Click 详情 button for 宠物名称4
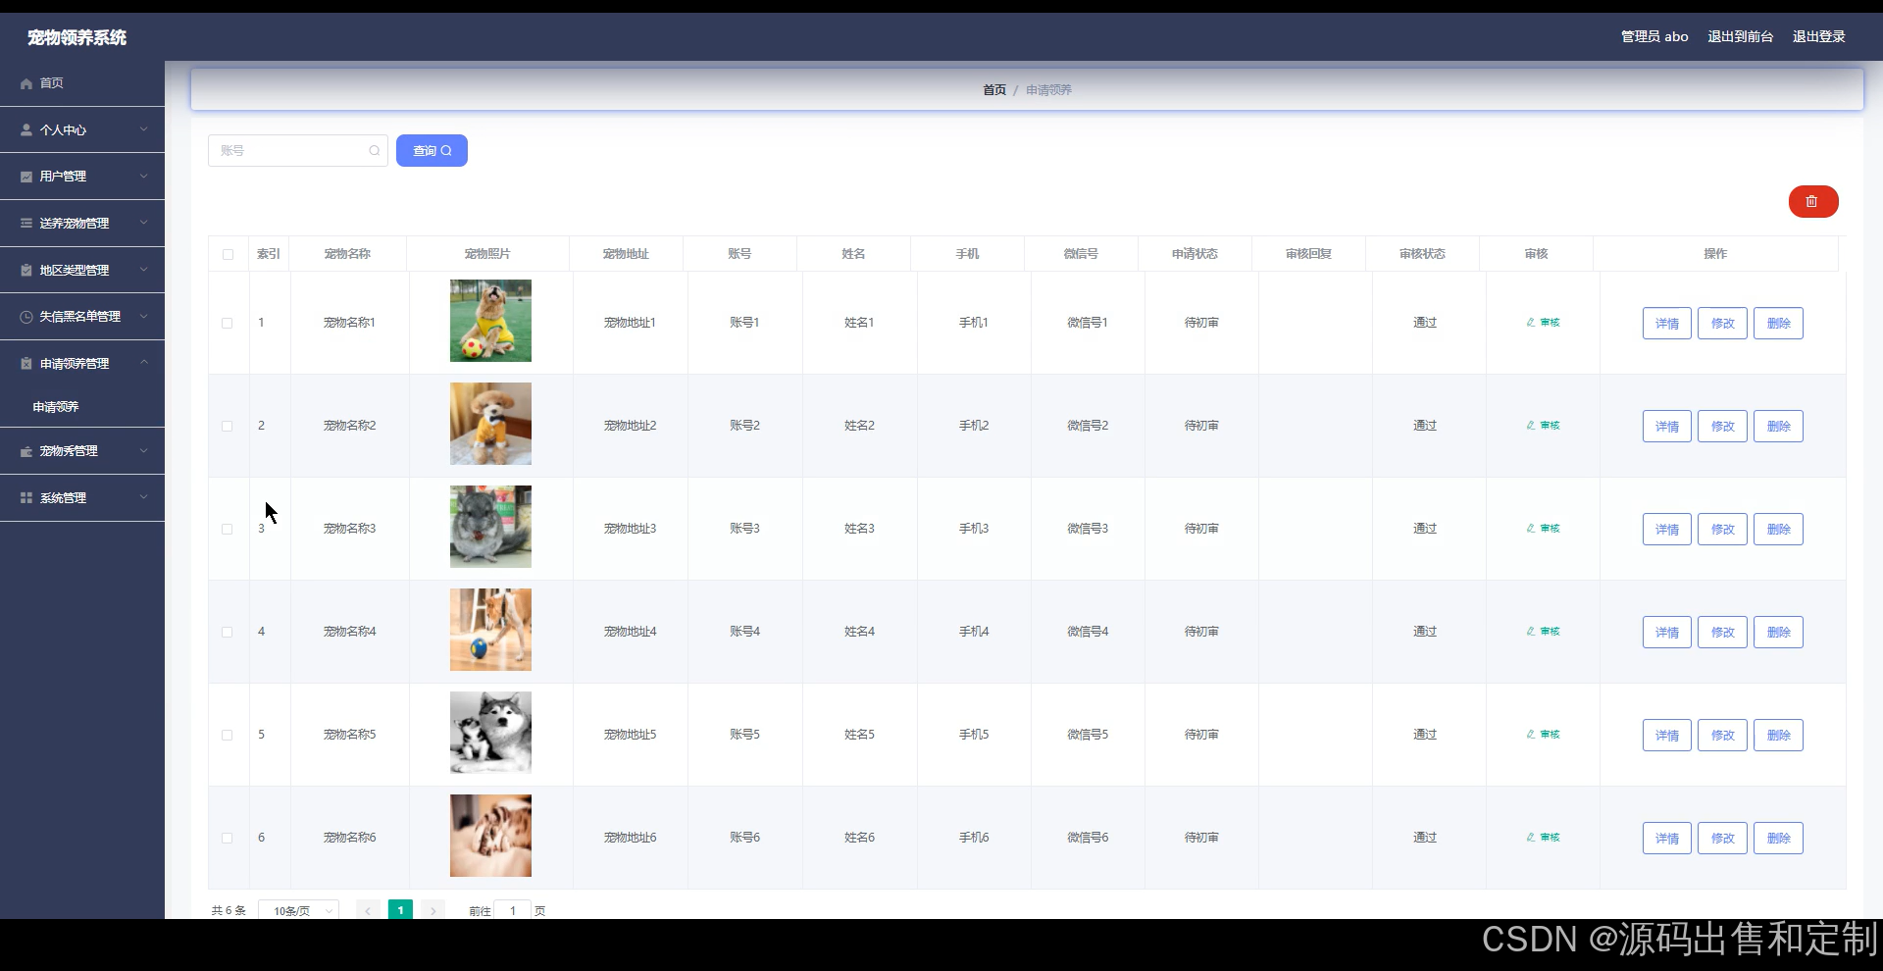 (x=1667, y=632)
